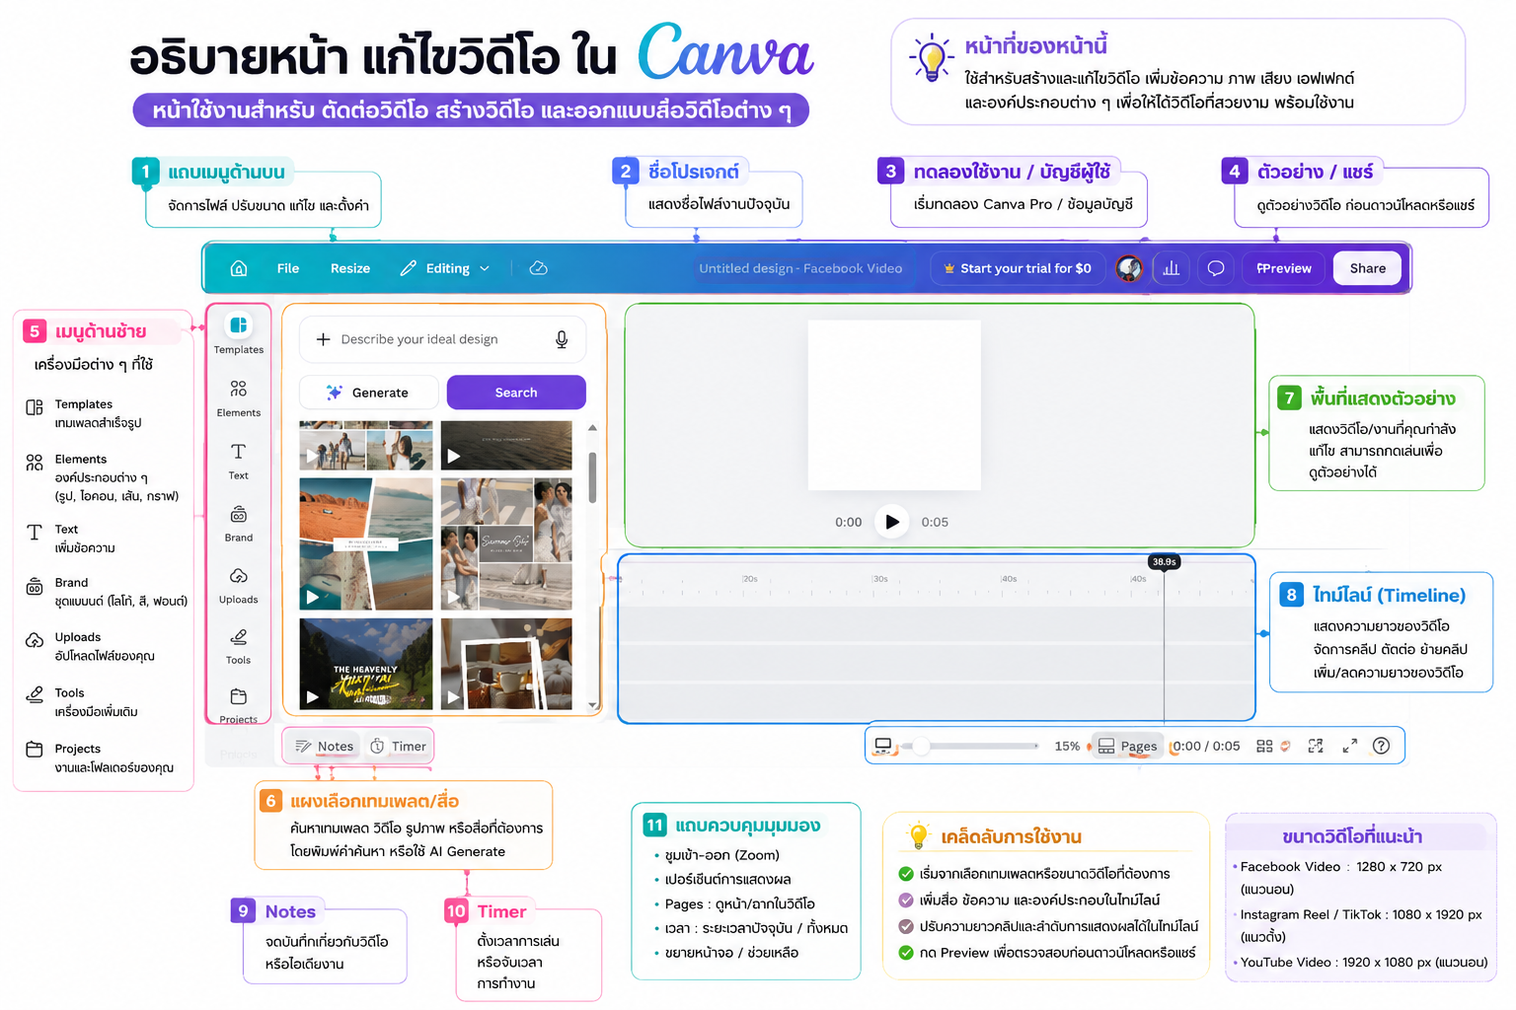This screenshot has width=1516, height=1010.
Task: Select the dark ocean video template
Action: (x=506, y=446)
